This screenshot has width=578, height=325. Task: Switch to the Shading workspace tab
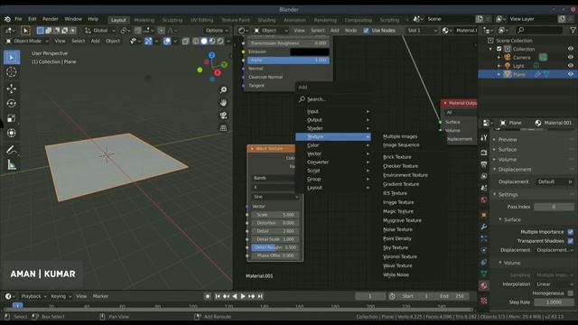(x=266, y=20)
